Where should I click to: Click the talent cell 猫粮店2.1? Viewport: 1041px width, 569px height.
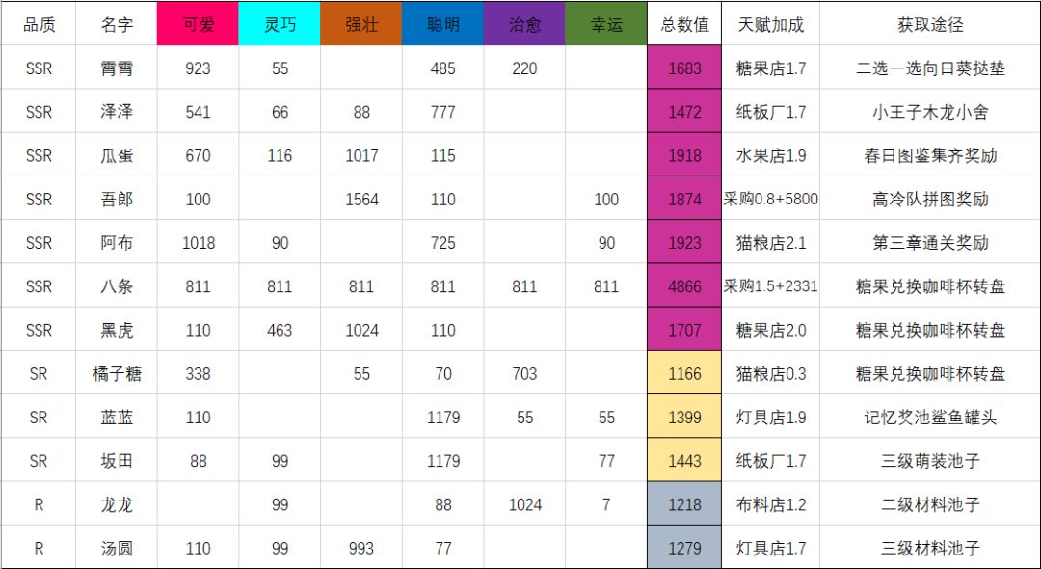point(771,242)
